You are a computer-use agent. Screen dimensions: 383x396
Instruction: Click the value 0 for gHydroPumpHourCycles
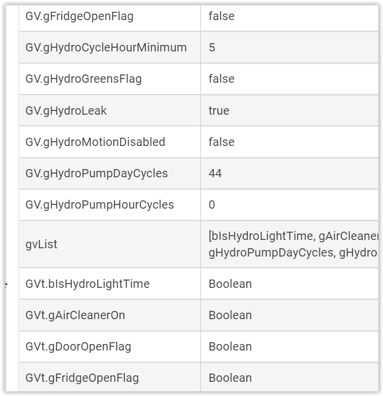coord(212,205)
